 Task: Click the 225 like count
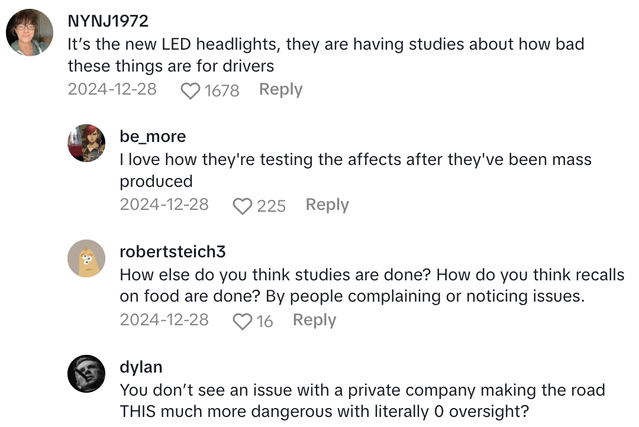tap(272, 206)
